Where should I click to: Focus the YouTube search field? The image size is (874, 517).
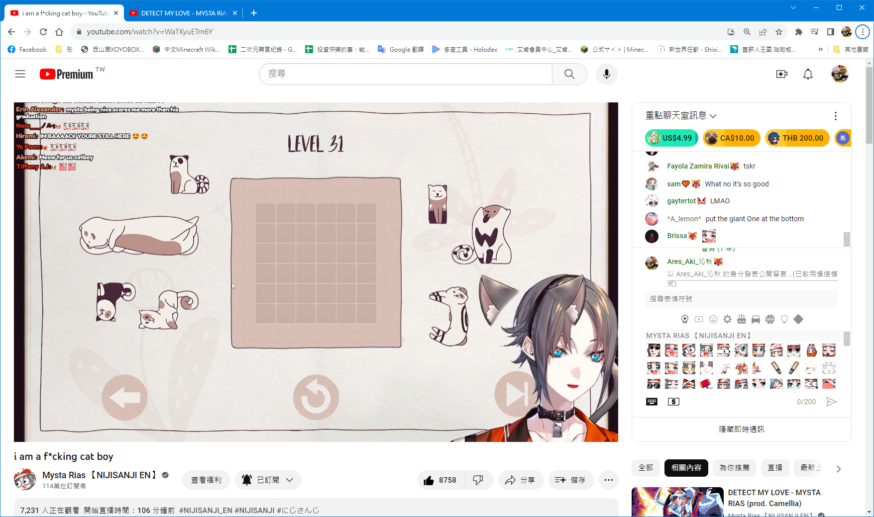[405, 74]
